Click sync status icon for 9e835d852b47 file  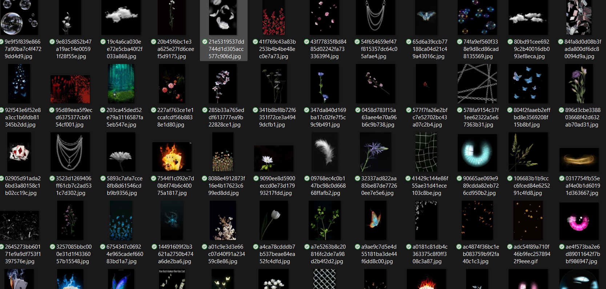[52, 42]
